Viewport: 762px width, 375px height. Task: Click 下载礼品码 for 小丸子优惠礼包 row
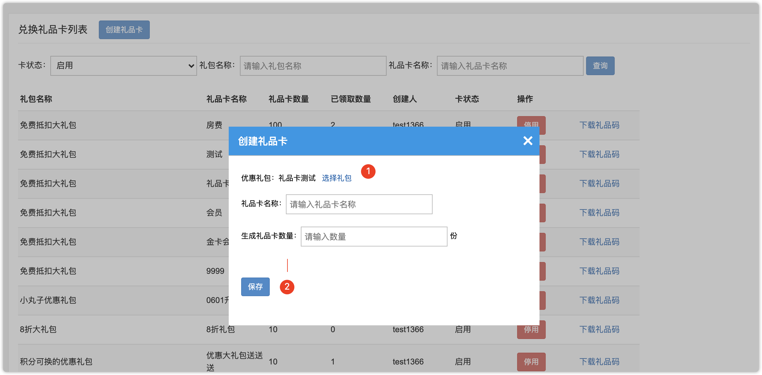pos(599,300)
